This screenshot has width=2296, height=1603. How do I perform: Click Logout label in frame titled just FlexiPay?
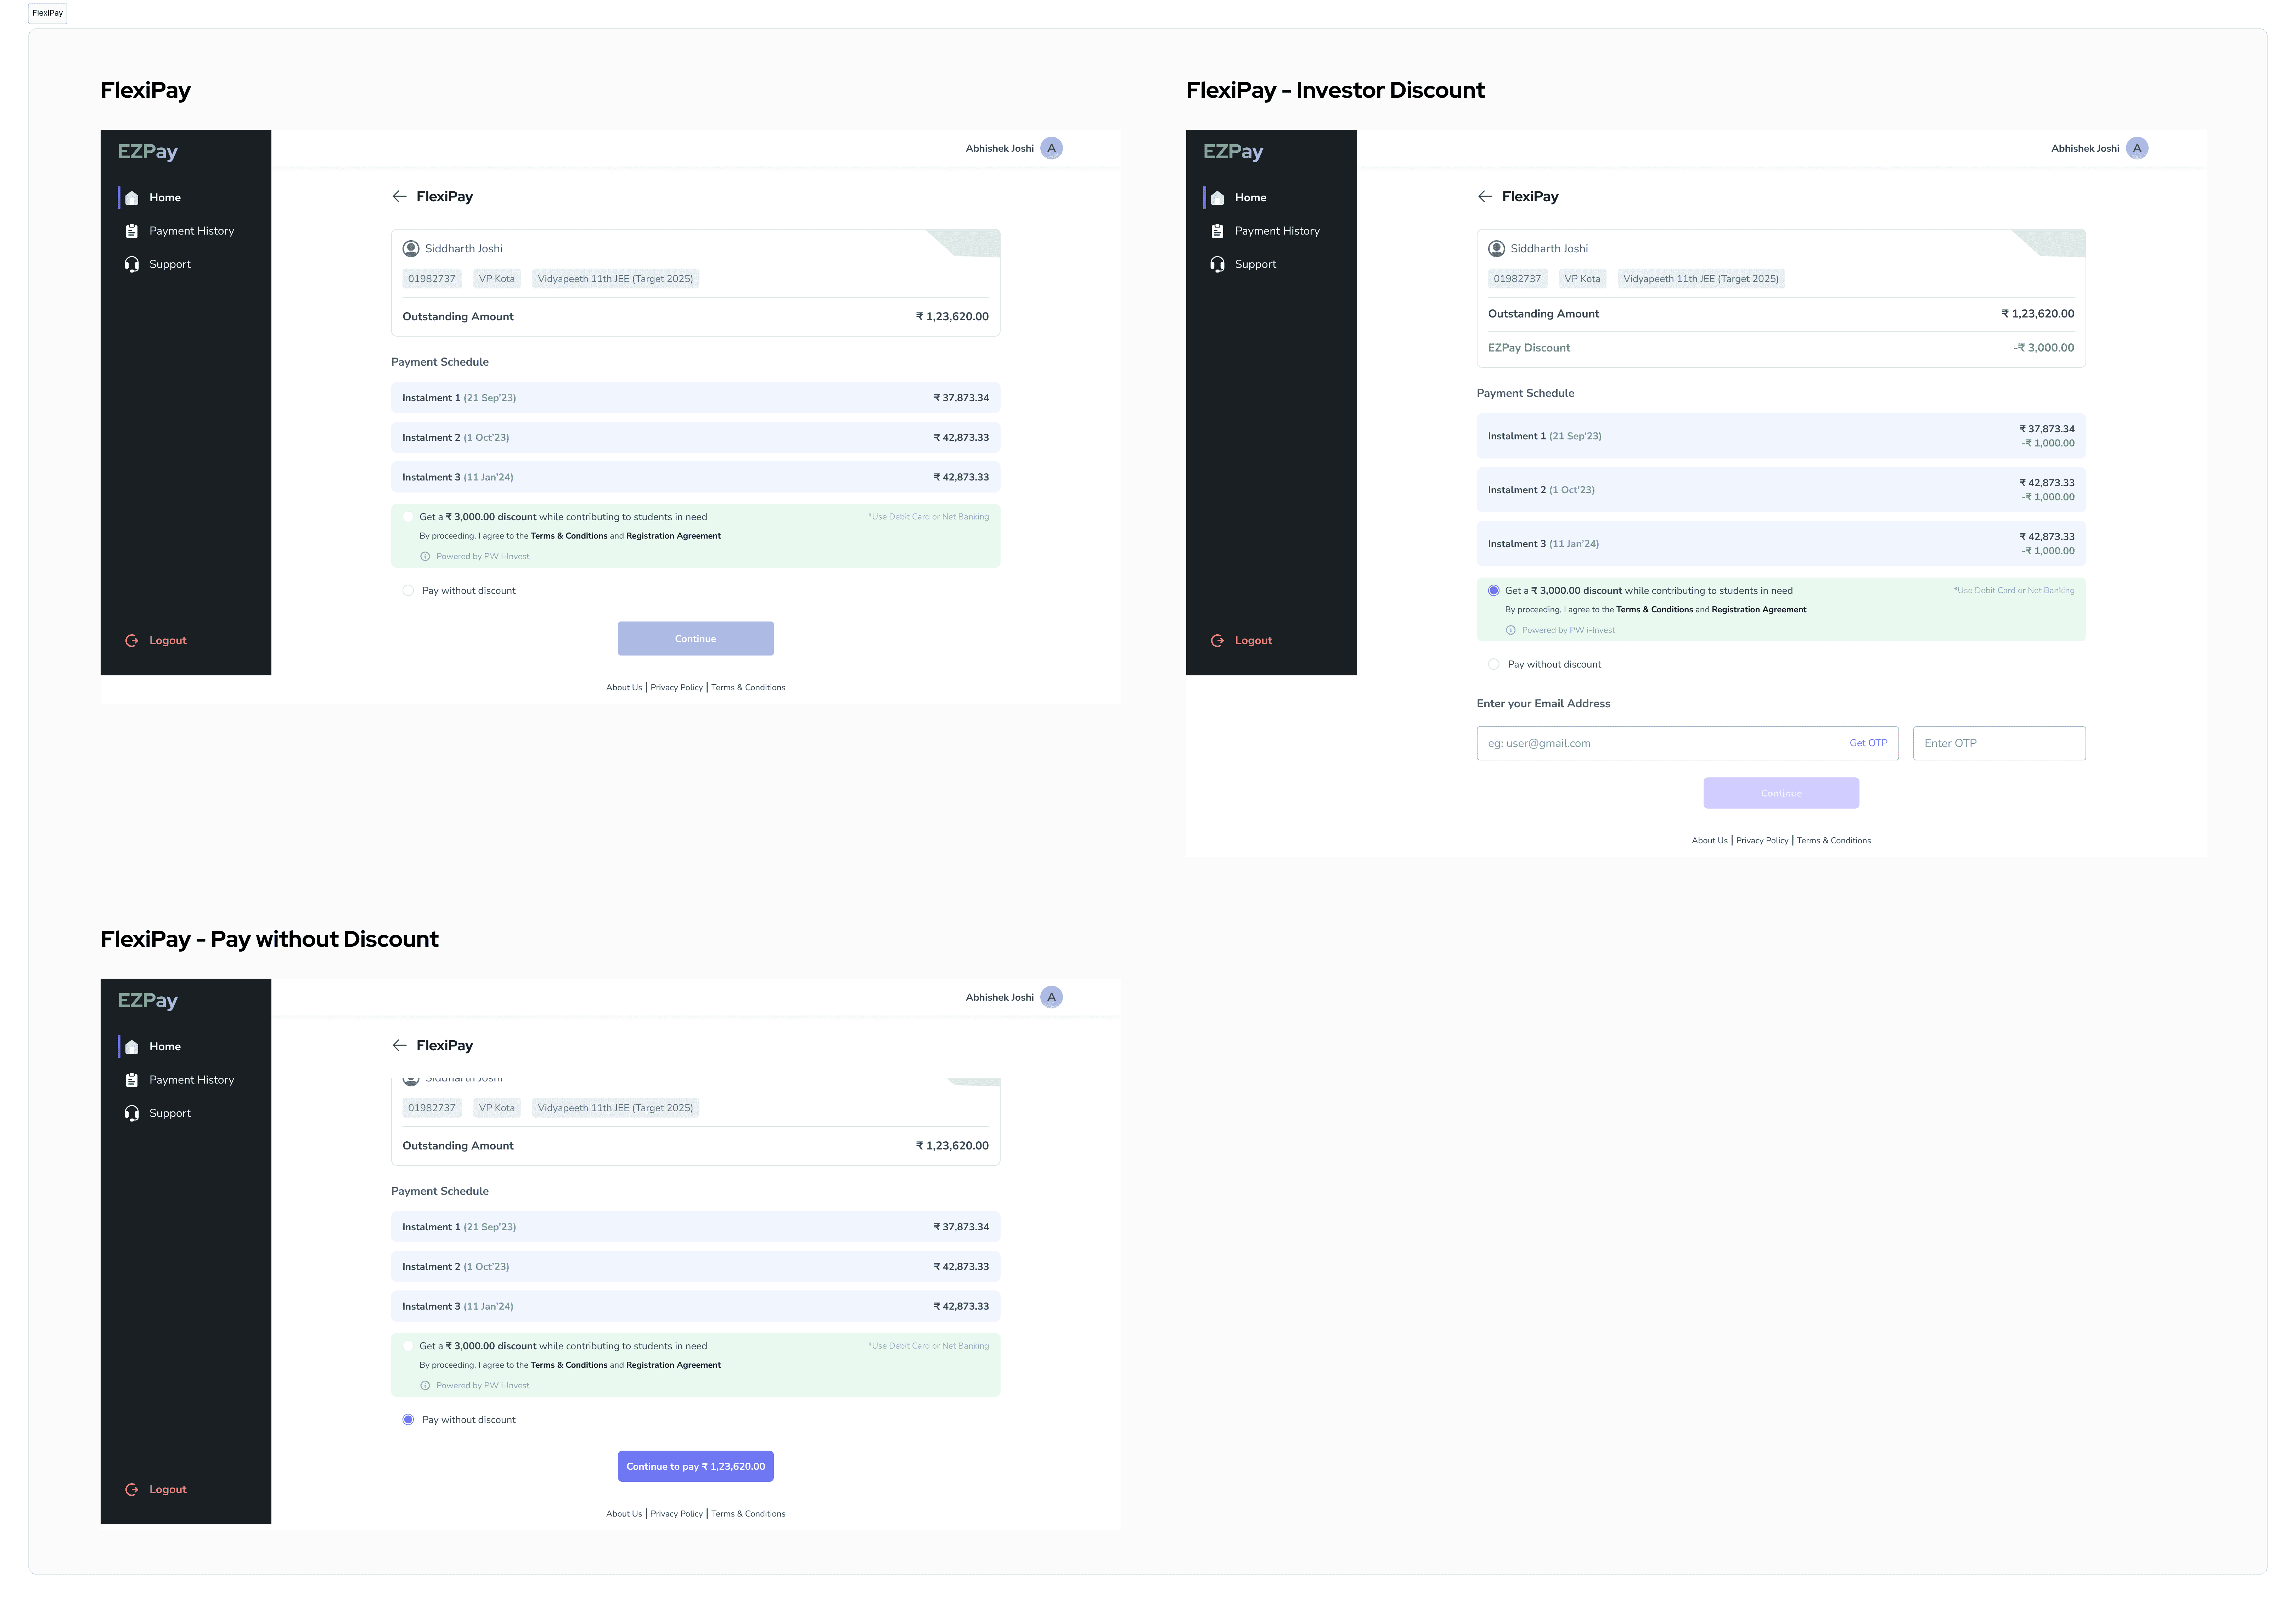pos(168,641)
